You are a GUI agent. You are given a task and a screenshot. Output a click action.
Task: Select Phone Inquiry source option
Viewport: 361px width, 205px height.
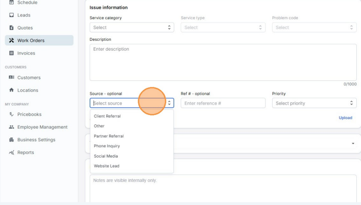coord(107,146)
